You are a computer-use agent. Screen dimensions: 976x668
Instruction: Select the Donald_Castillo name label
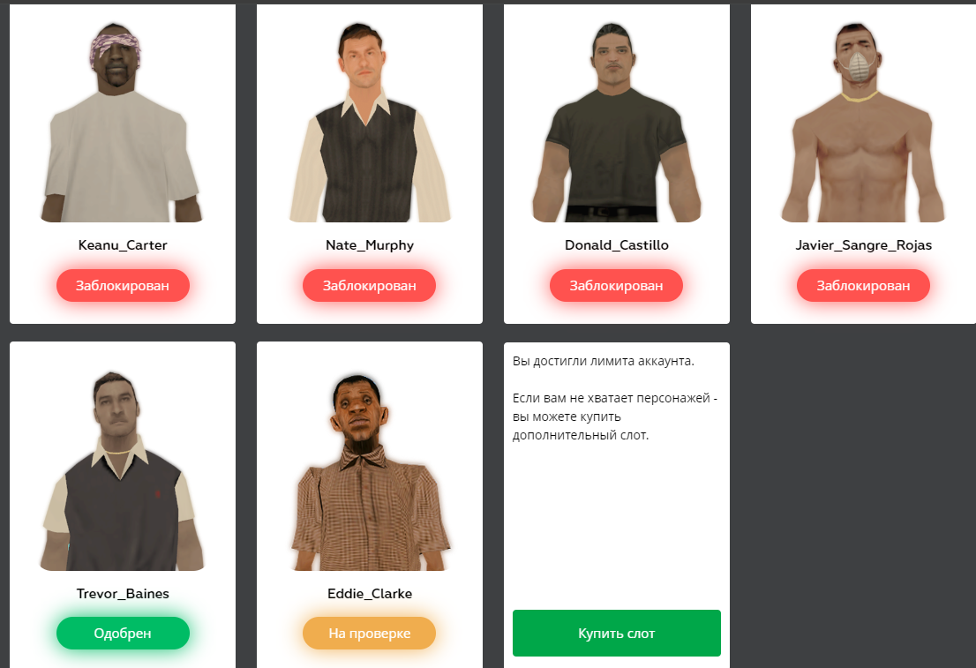click(616, 245)
